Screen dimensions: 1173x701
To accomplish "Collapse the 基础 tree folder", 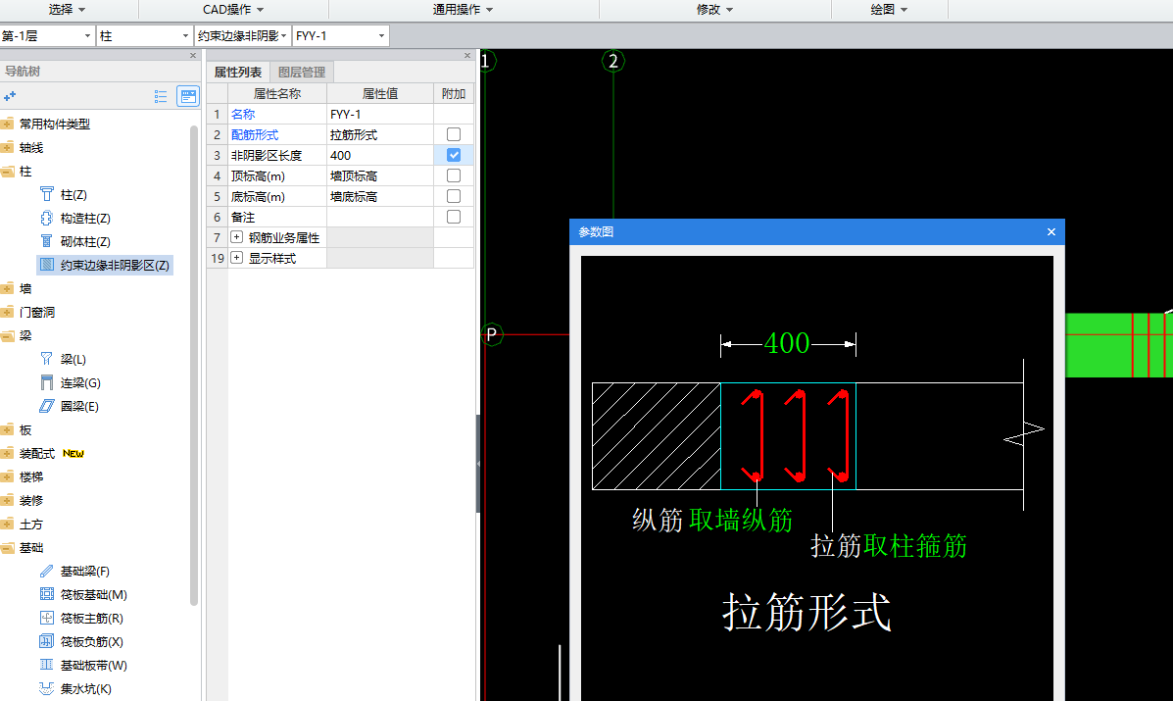I will 8,548.
